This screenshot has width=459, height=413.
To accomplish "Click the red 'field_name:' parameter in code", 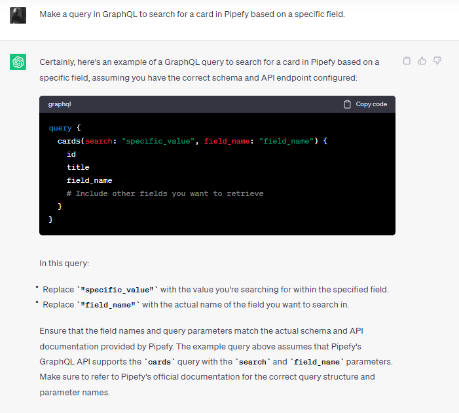I will click(229, 142).
